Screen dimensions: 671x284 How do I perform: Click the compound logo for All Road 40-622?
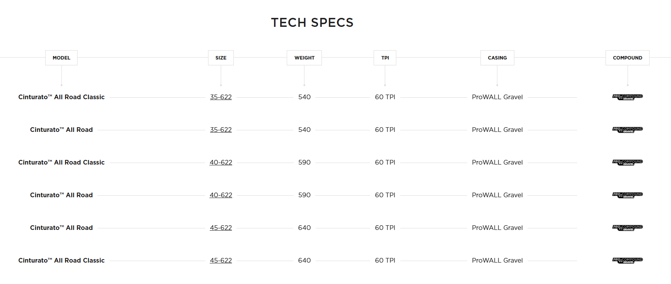tap(627, 195)
